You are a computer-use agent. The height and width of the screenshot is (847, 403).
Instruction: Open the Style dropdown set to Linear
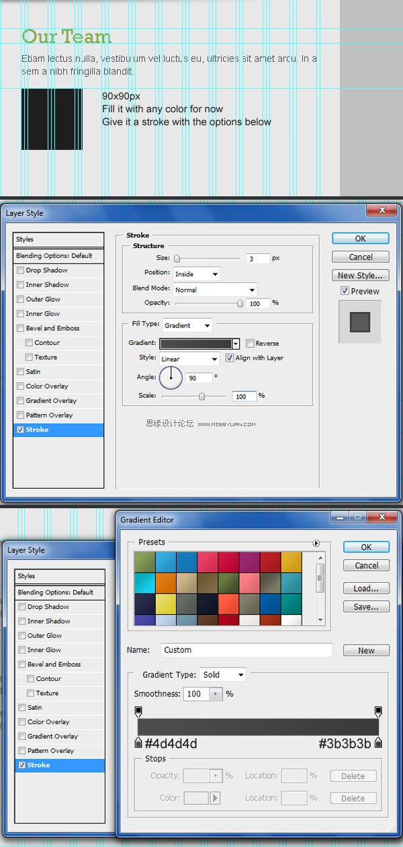point(189,359)
